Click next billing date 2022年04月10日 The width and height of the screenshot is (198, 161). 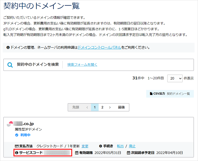pyautogui.click(x=170, y=153)
